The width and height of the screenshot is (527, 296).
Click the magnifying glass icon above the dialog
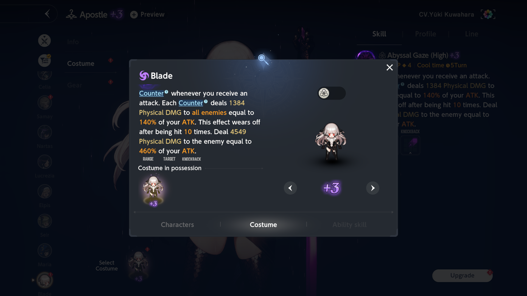coord(263,59)
